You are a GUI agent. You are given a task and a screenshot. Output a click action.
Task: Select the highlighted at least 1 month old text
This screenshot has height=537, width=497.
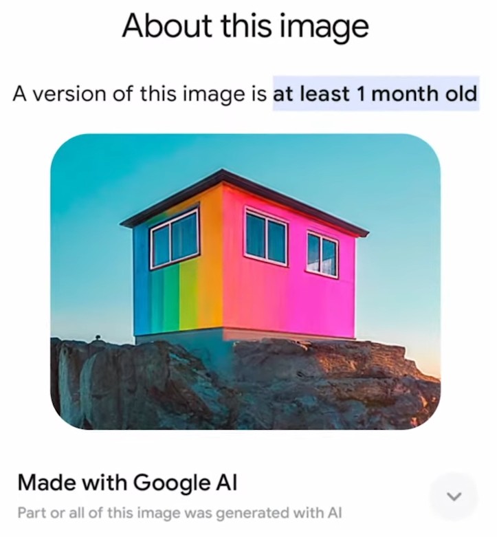pyautogui.click(x=375, y=94)
